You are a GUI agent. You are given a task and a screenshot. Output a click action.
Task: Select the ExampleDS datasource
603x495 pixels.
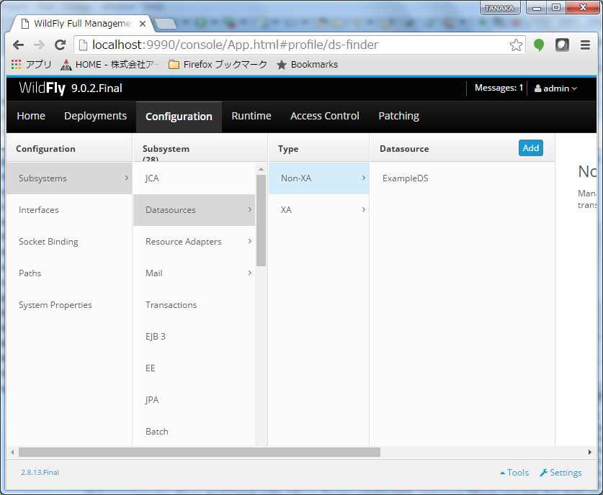pos(405,178)
